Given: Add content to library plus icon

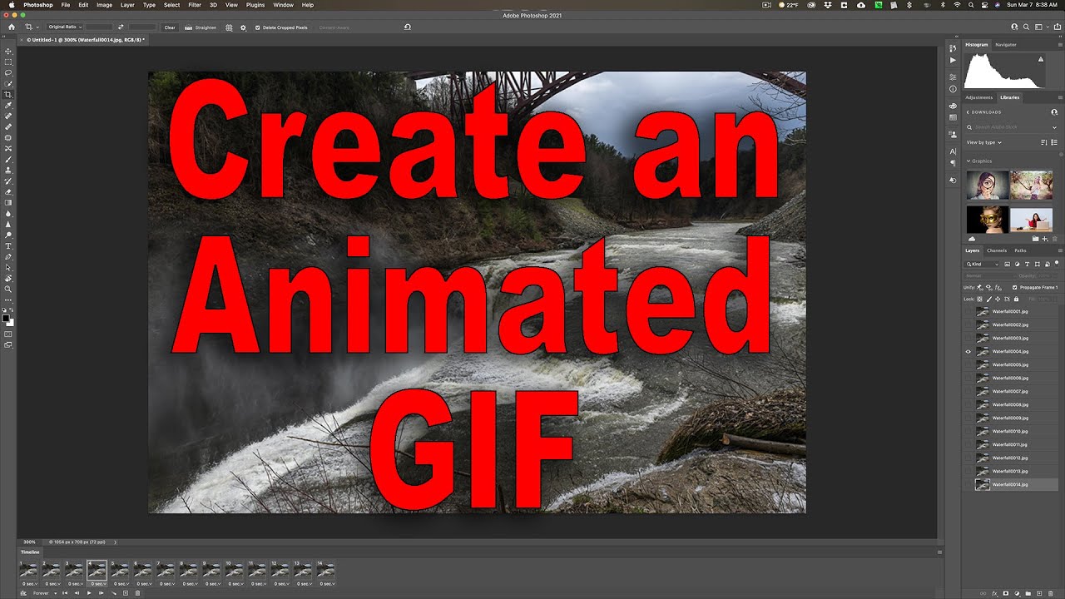Looking at the screenshot, I should (x=1045, y=239).
